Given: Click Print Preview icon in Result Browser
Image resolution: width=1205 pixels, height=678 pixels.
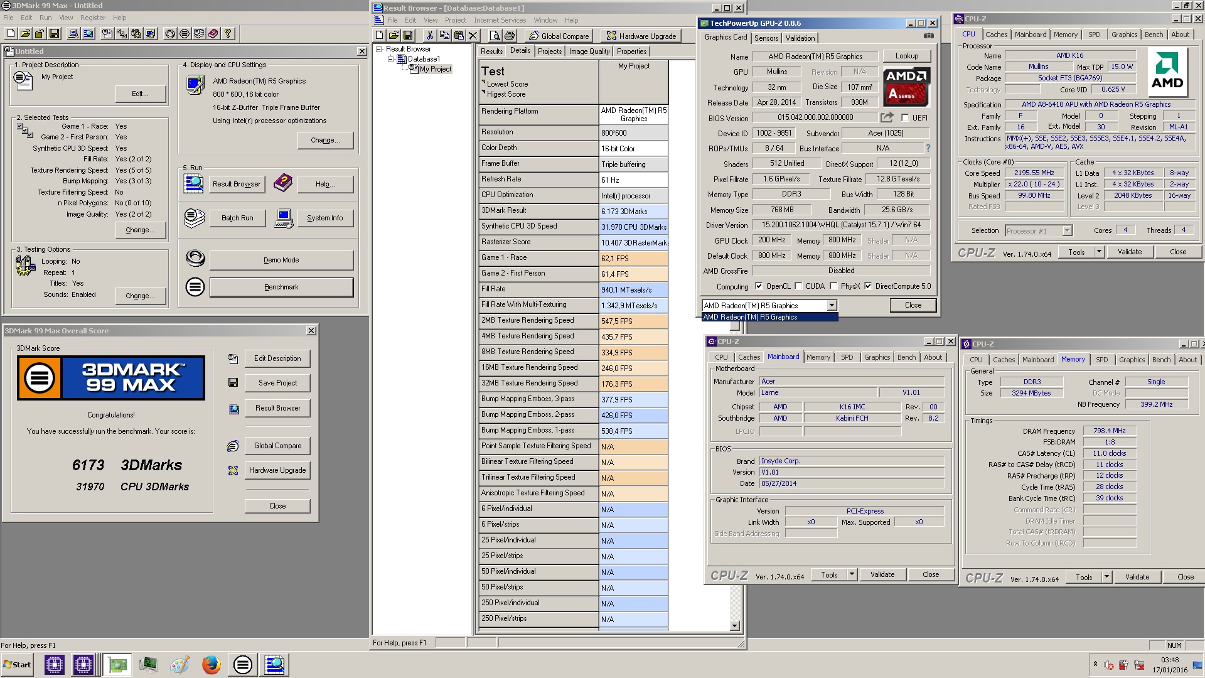Looking at the screenshot, I should pos(495,36).
